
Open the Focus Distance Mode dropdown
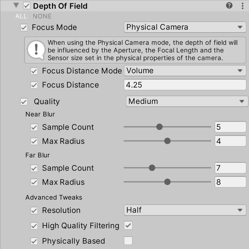(184, 71)
